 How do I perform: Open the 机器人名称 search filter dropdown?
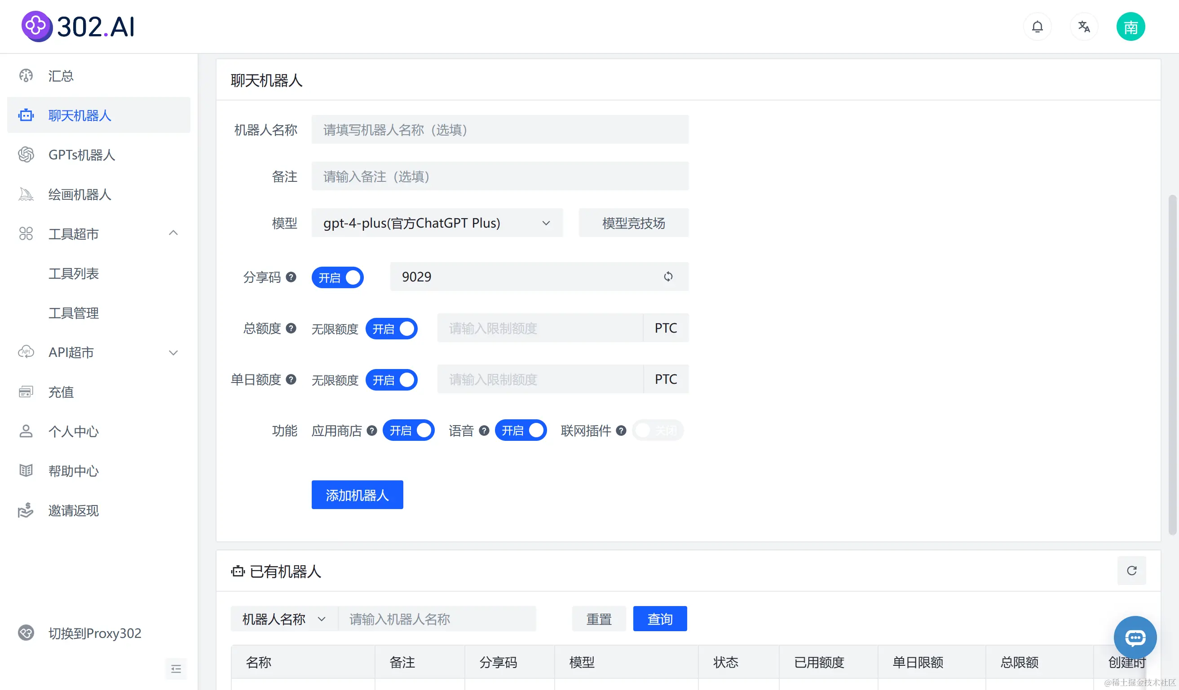tap(283, 619)
